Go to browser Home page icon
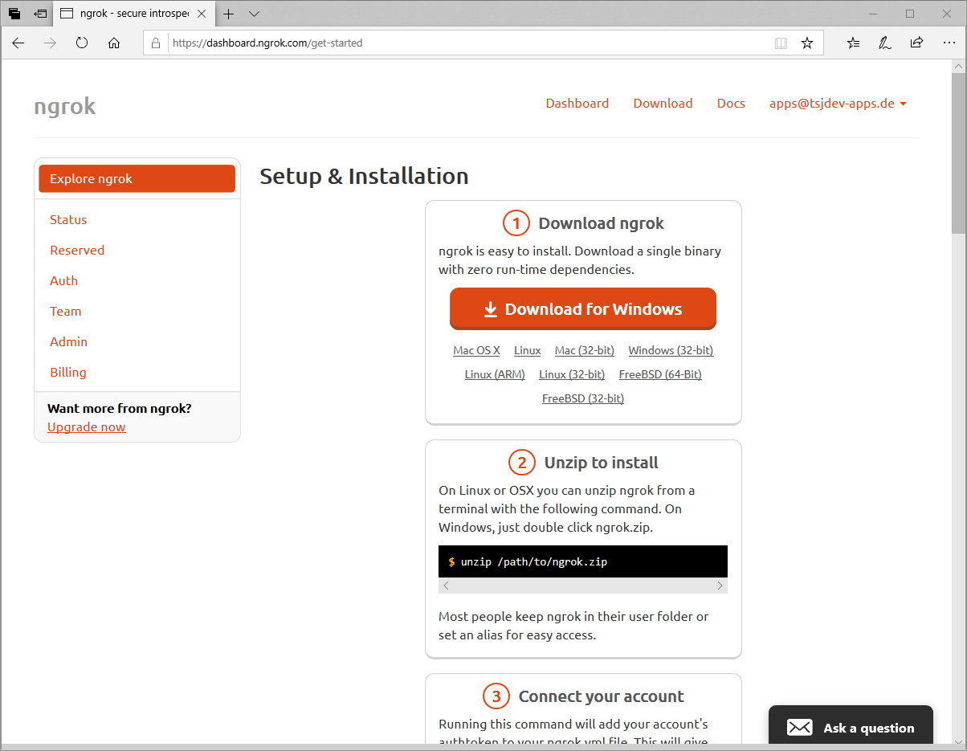The image size is (967, 751). click(114, 43)
